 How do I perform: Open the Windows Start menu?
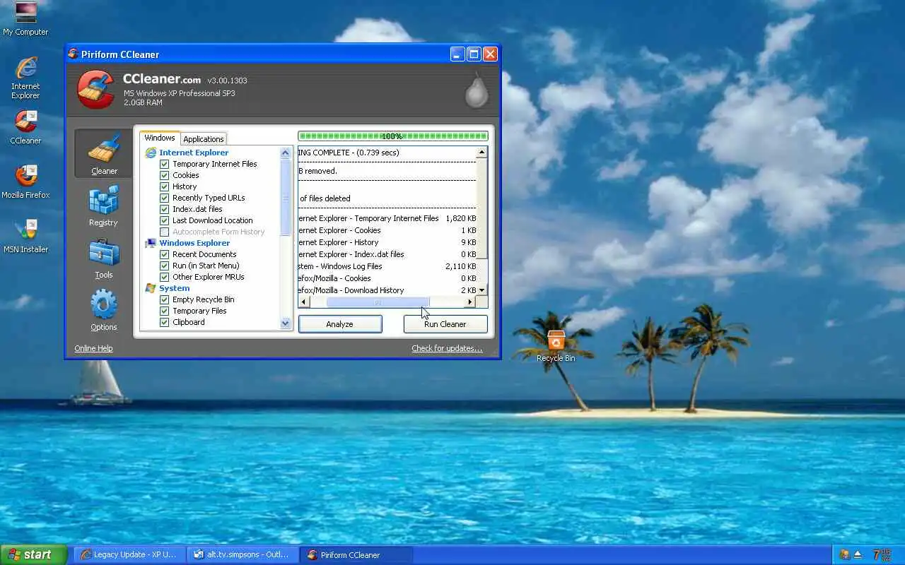tap(33, 555)
